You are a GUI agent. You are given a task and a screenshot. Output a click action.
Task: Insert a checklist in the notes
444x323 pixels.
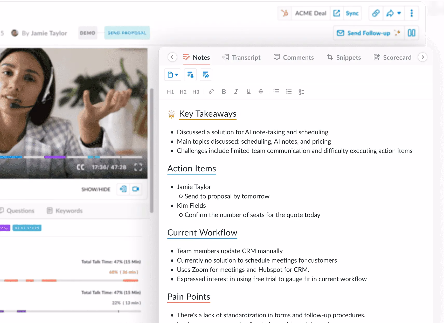pyautogui.click(x=301, y=92)
